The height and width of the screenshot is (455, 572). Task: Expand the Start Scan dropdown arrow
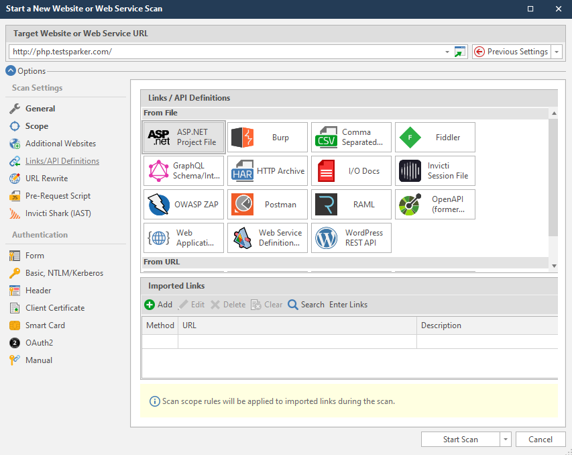[506, 440]
